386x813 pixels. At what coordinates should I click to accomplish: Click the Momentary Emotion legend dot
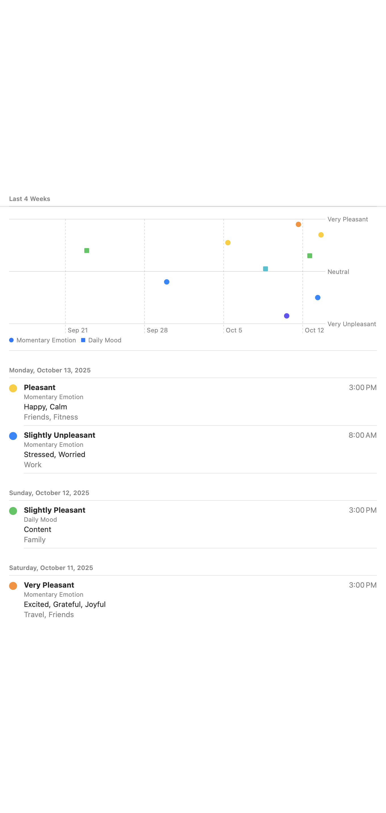pos(11,340)
